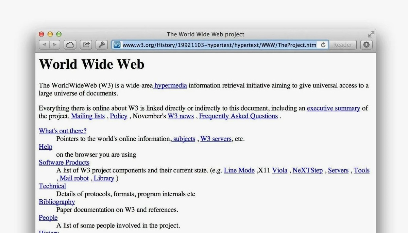Open the W3 news link

pos(181,116)
